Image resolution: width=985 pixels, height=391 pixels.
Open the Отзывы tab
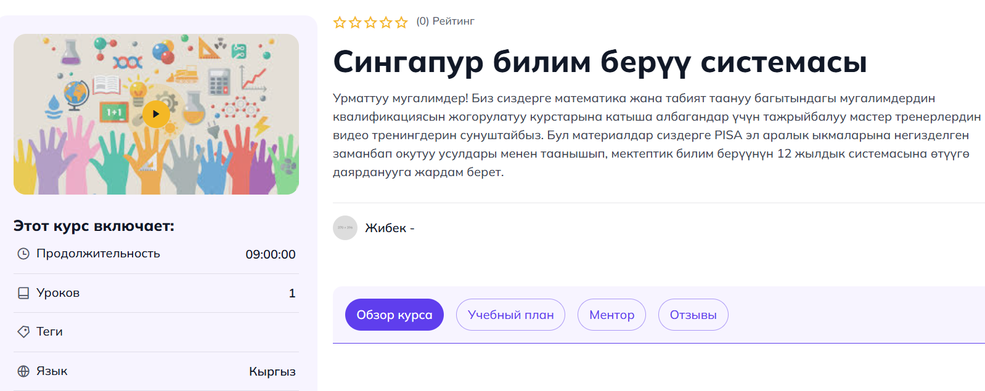pos(693,315)
